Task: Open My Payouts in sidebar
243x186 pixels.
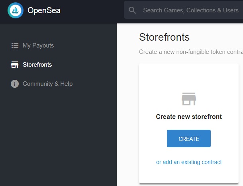Action: pyautogui.click(x=38, y=46)
